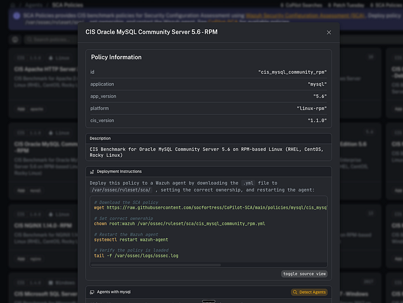This screenshot has width=403, height=303.
Task: Click the "# Restart the Wazuh agent" comment
Action: tap(126, 234)
